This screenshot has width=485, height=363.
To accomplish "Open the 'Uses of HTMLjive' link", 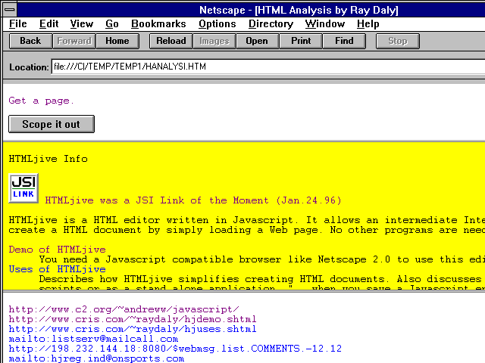I will [58, 269].
